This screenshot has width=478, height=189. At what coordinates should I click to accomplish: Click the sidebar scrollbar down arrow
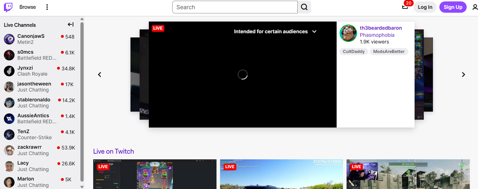pyautogui.click(x=82, y=187)
